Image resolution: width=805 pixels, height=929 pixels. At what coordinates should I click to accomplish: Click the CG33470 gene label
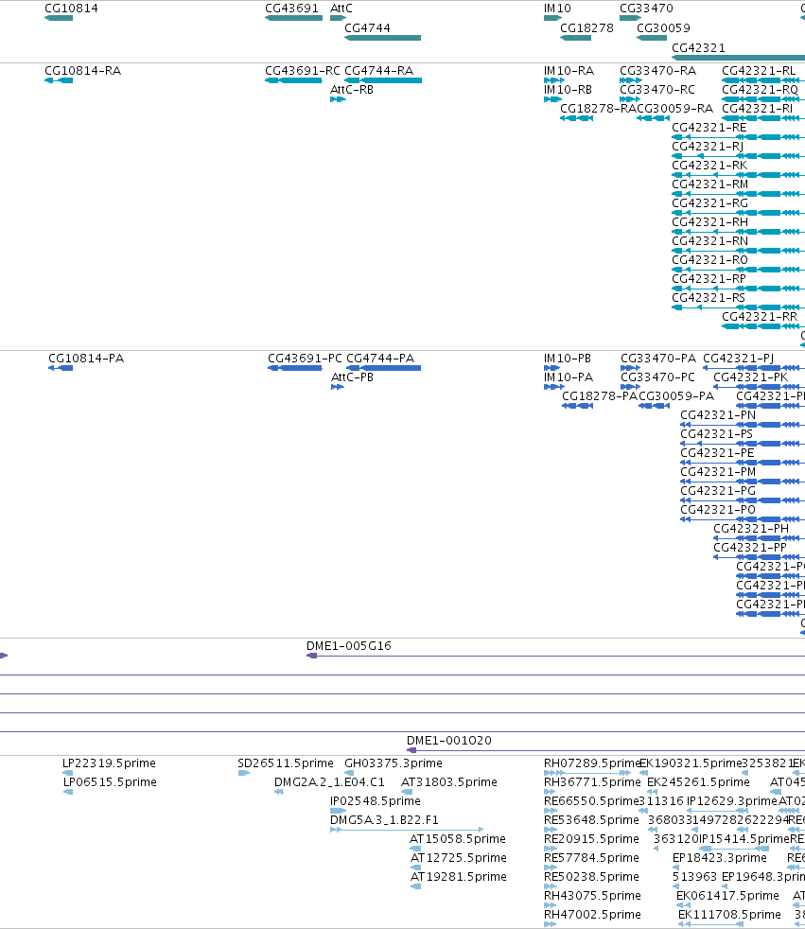pyautogui.click(x=646, y=9)
